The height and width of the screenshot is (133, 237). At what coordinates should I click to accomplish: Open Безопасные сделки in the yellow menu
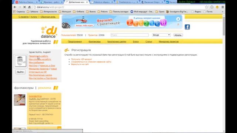click(117, 41)
